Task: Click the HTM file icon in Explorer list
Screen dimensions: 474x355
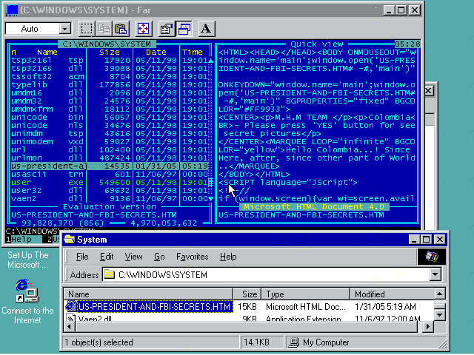Action: [x=71, y=307]
